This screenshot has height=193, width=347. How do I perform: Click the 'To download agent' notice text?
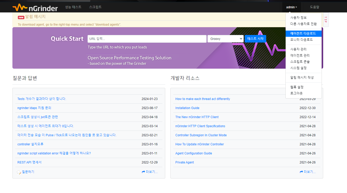tap(69, 25)
